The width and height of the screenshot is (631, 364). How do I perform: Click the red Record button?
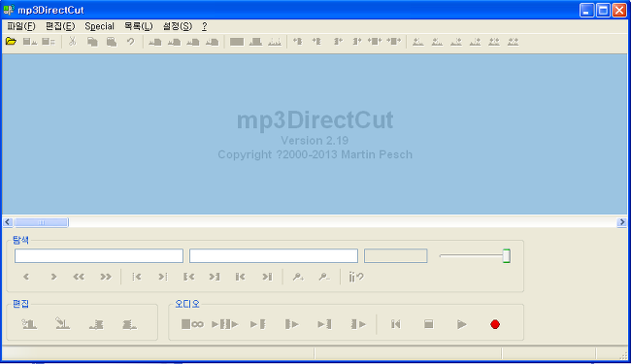tap(495, 324)
